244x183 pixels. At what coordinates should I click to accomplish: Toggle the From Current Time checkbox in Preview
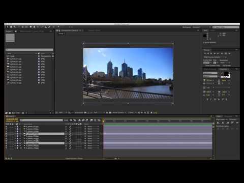pos(204,66)
